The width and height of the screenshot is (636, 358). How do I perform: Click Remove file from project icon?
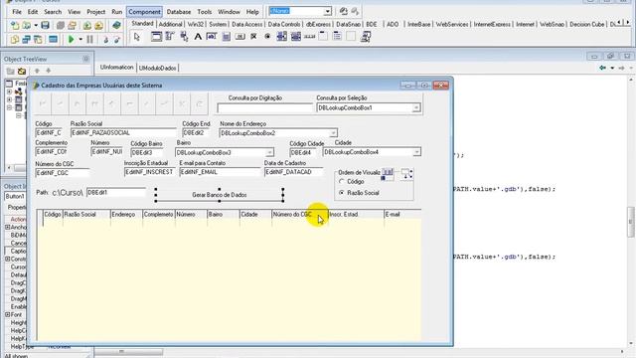pos(98,26)
